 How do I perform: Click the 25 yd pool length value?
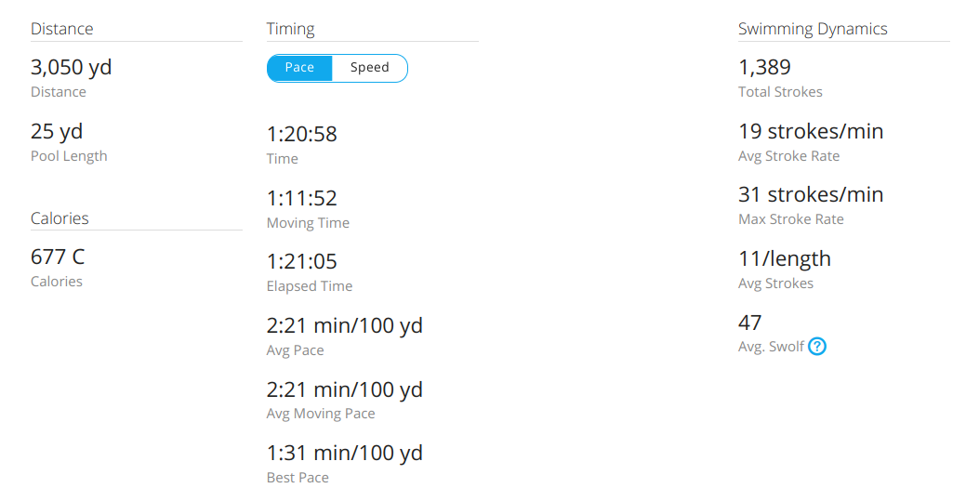(57, 131)
